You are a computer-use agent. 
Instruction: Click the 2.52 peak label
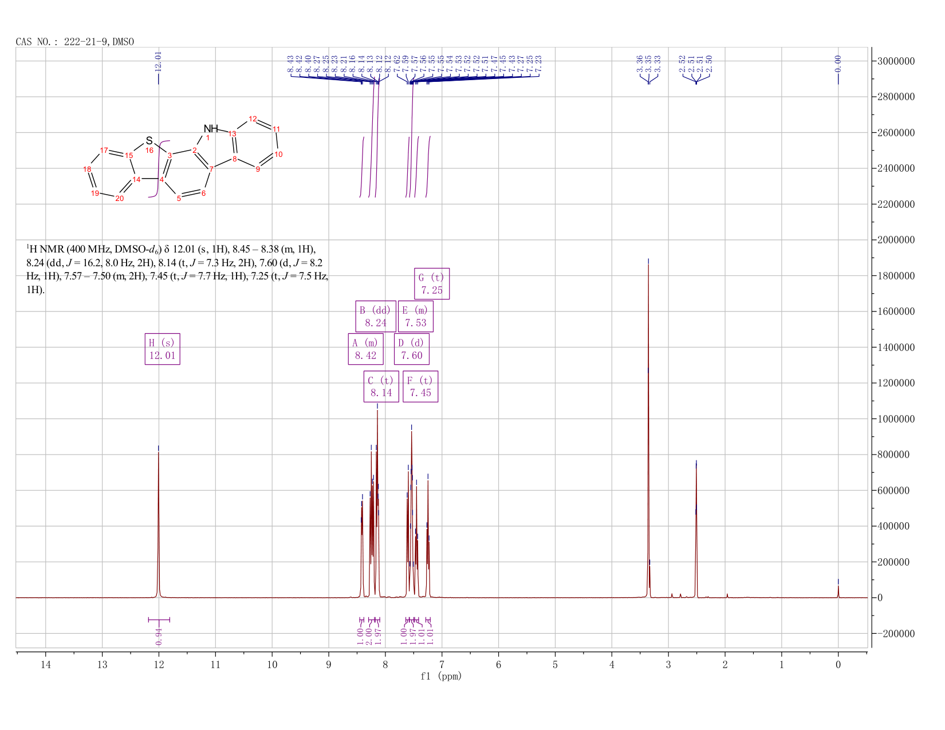[x=682, y=64]
